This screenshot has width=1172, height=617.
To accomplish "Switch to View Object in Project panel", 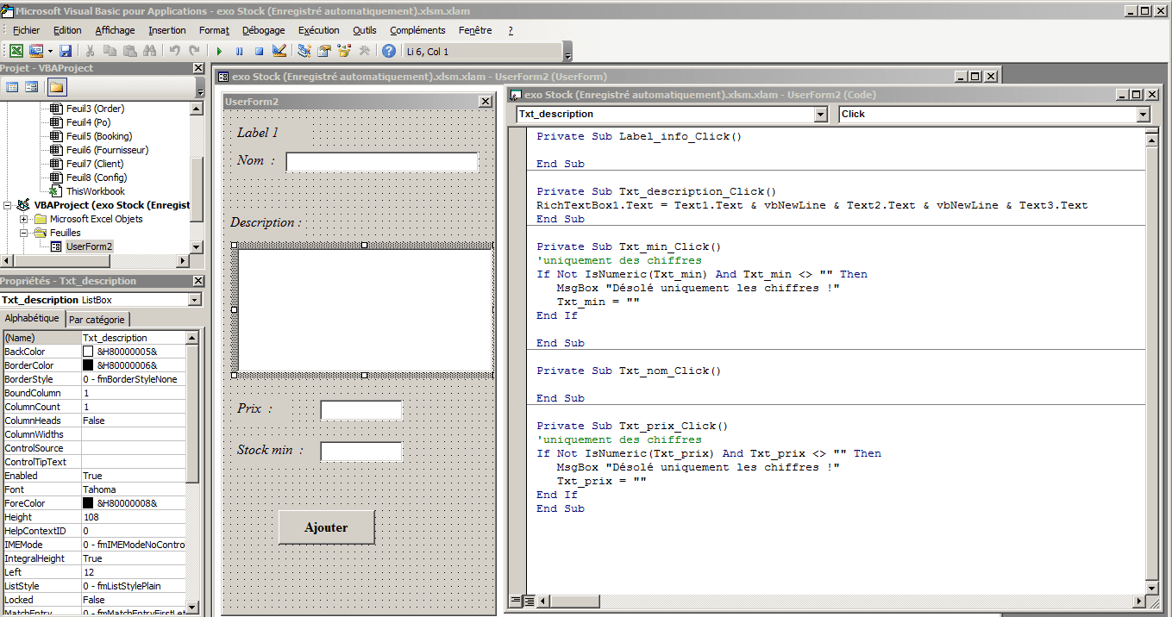I will pos(32,87).
